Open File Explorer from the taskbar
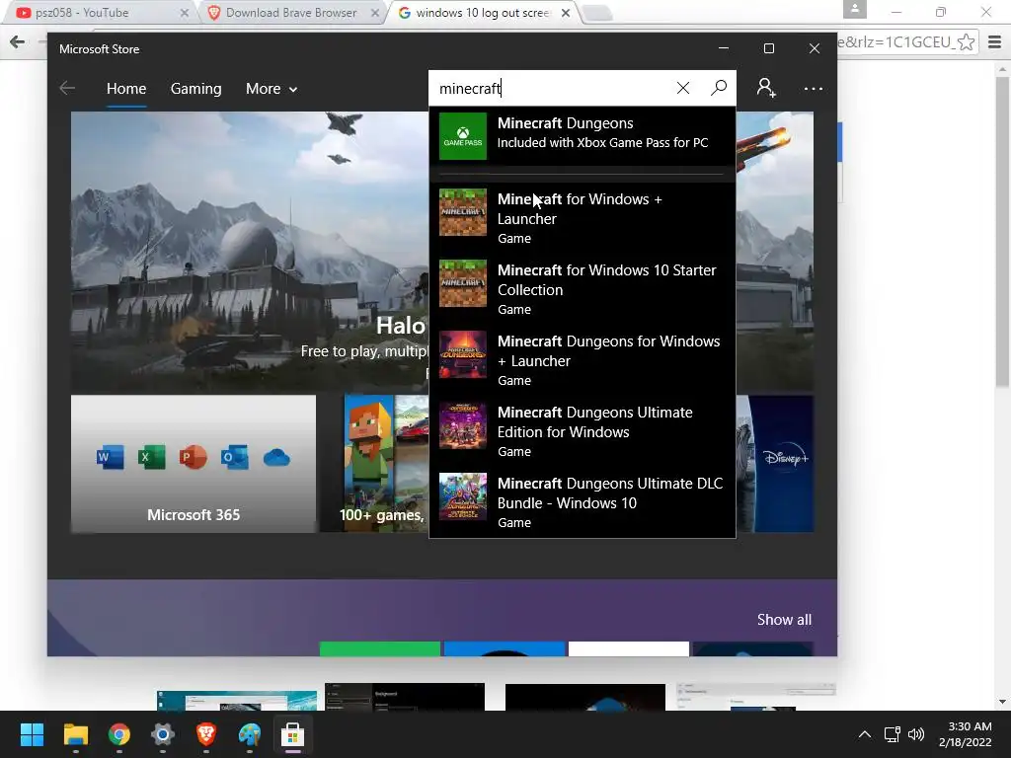The width and height of the screenshot is (1011, 758). (75, 734)
